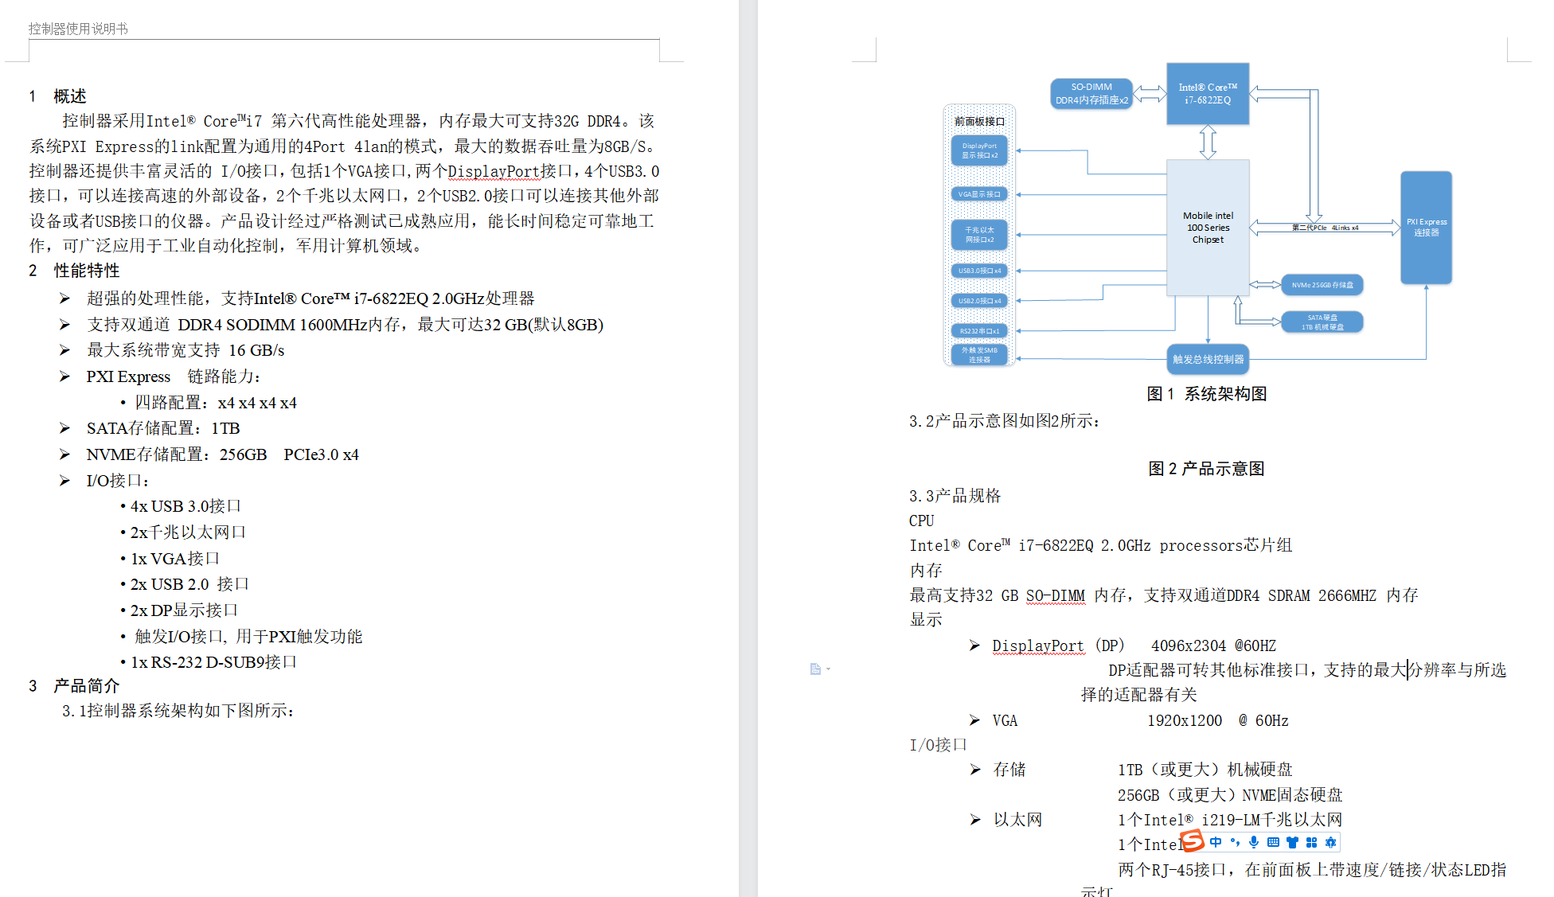Click the line 1个Intel i219-LM千兆以太网
The image size is (1554, 897).
click(x=1230, y=820)
